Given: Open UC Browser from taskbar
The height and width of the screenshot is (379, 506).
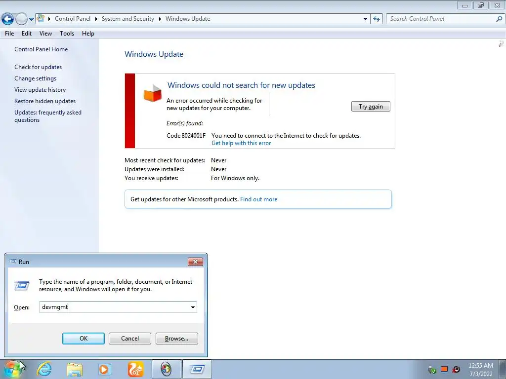Looking at the screenshot, I should (135, 369).
